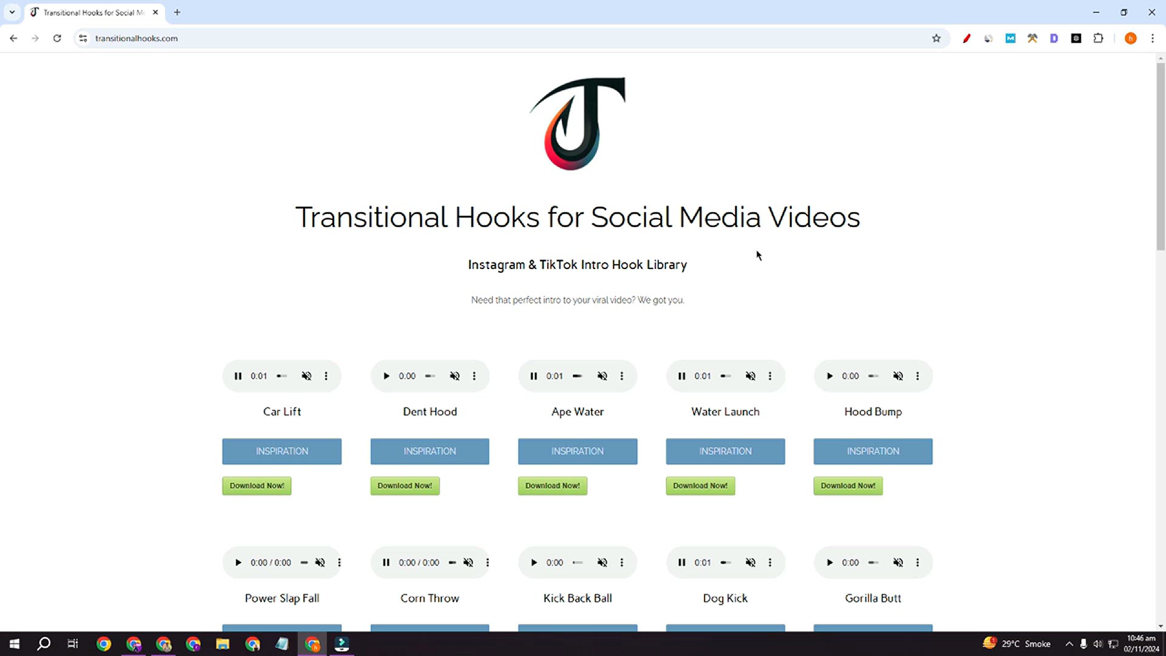
Task: Seek on the Car Lift progress slider
Action: (282, 376)
